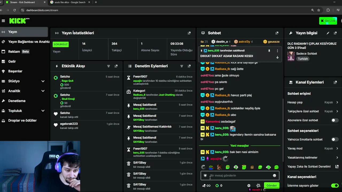Click the chat identity shield icon

coord(205,175)
